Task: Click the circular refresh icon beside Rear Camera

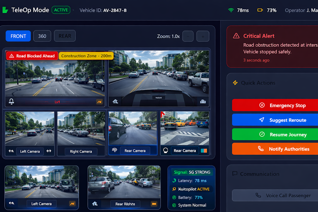Action: pyautogui.click(x=166, y=151)
